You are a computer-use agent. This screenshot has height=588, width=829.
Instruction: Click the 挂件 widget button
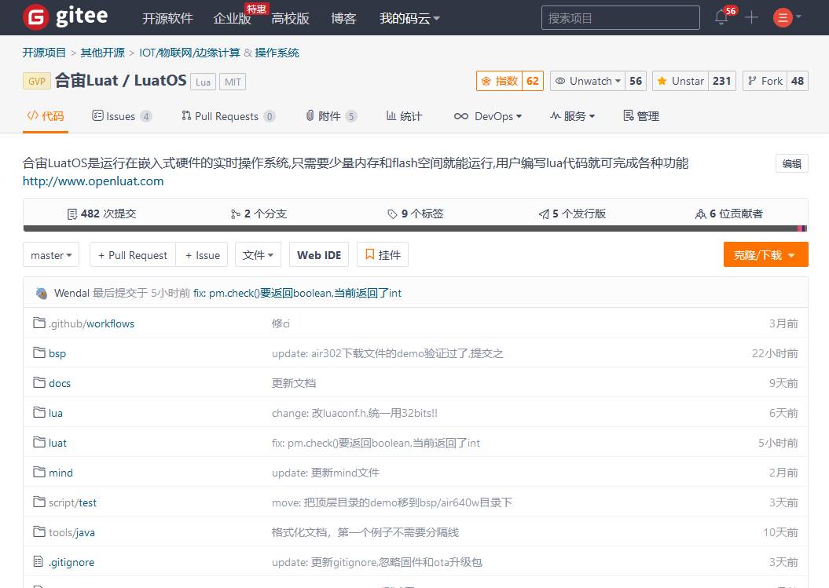(x=383, y=255)
